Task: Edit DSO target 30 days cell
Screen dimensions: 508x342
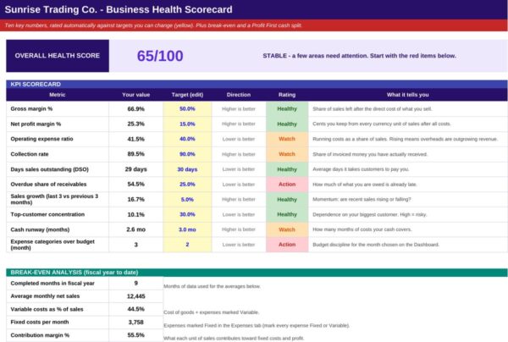Action: tap(187, 169)
